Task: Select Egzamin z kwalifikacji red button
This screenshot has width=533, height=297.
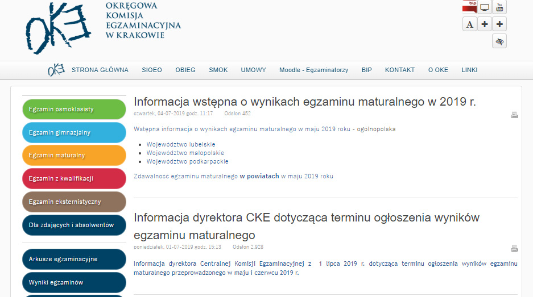Action: [x=74, y=179]
